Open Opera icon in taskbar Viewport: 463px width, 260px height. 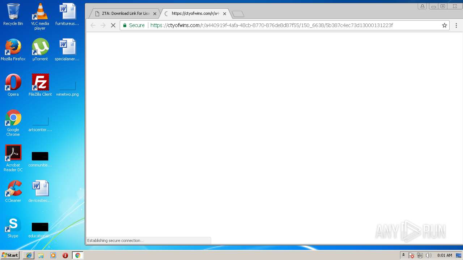(65, 255)
